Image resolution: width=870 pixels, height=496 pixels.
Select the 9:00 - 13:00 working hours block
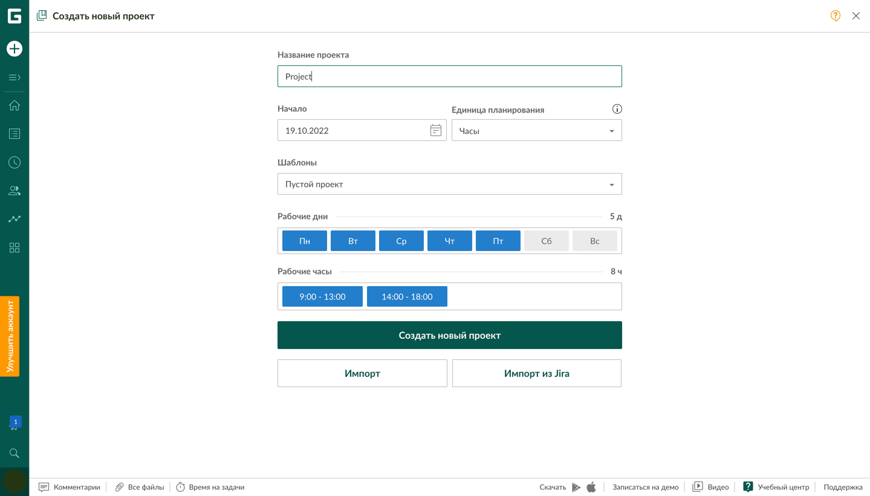[x=322, y=296]
